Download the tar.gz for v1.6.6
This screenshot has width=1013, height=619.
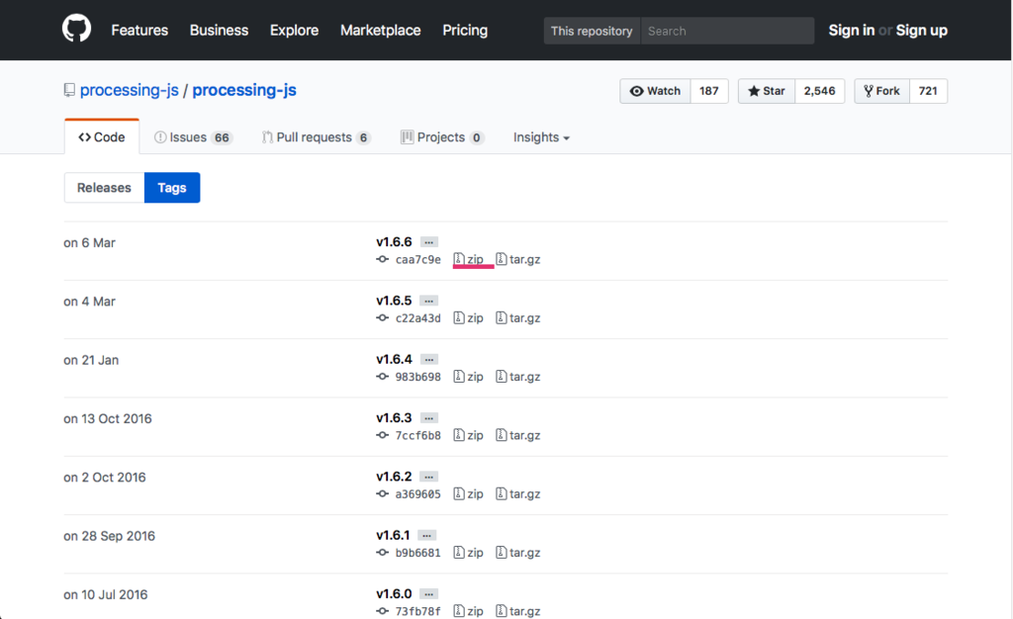(518, 259)
